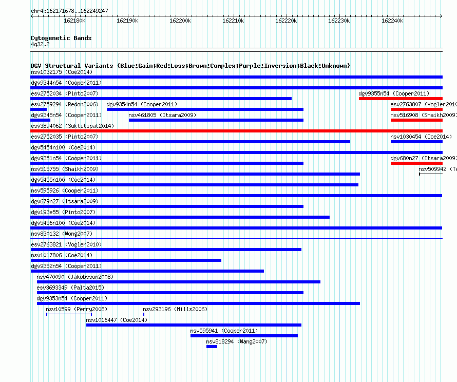457x382 pixels.
Task: Click the 4q32.2 cytogenetic band label
Action: pos(40,44)
